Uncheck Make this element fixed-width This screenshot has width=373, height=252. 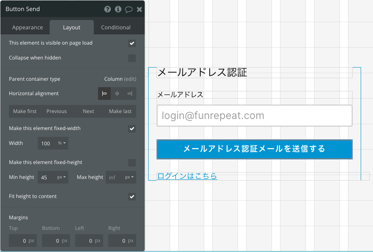(132, 129)
